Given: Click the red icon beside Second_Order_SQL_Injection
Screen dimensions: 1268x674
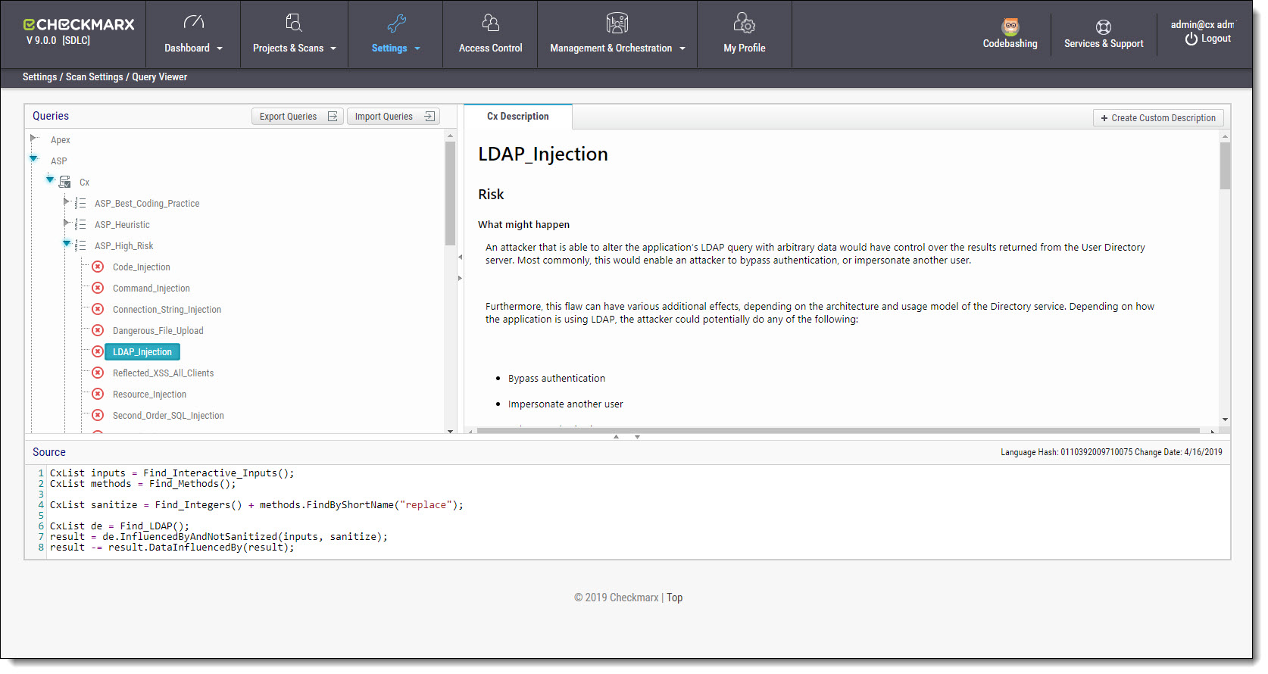Looking at the screenshot, I should [98, 416].
